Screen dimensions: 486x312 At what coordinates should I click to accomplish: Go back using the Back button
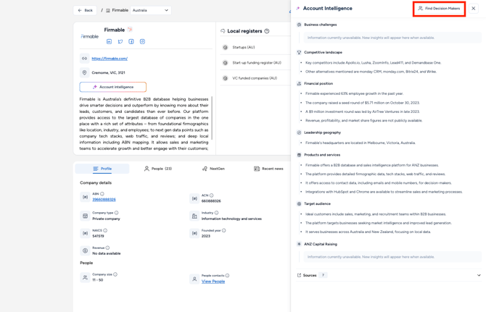point(86,10)
